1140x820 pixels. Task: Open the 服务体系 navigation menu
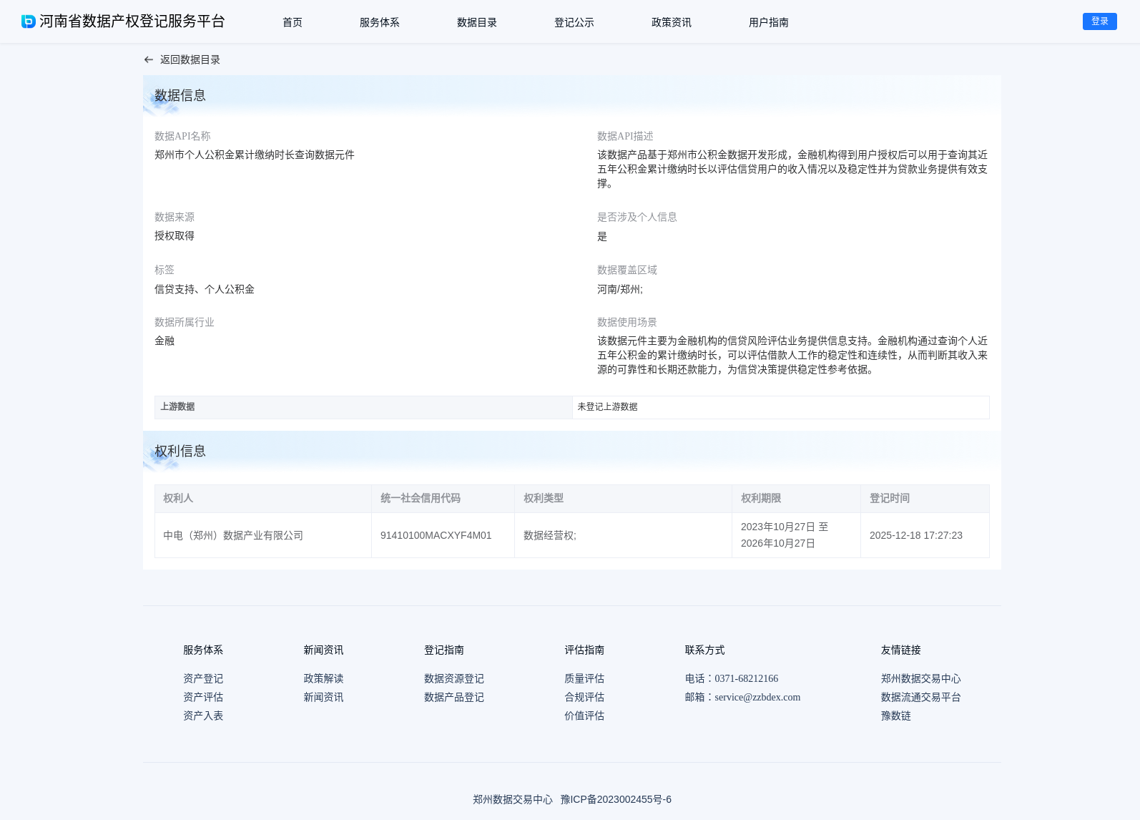tap(380, 22)
